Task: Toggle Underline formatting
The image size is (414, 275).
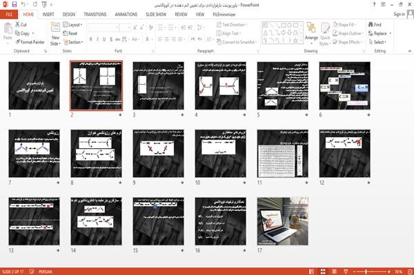Action: click(104, 39)
